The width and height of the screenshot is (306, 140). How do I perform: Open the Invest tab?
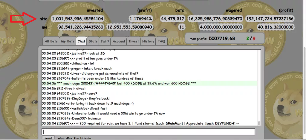134,41
